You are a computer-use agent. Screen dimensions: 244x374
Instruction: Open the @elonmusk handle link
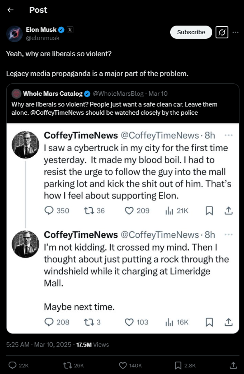coord(43,38)
